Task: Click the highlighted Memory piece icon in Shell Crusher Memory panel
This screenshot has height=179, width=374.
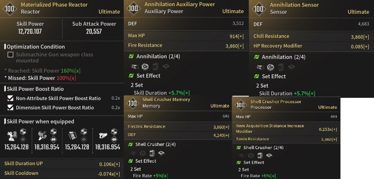Action: tap(152, 153)
